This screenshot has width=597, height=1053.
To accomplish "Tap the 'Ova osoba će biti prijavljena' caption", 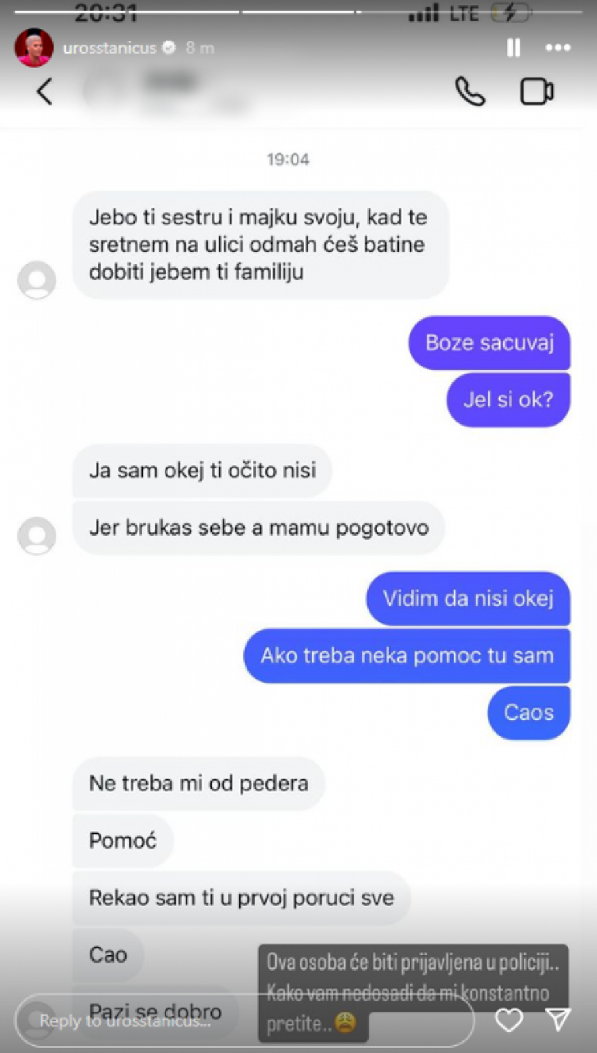I will [x=413, y=993].
